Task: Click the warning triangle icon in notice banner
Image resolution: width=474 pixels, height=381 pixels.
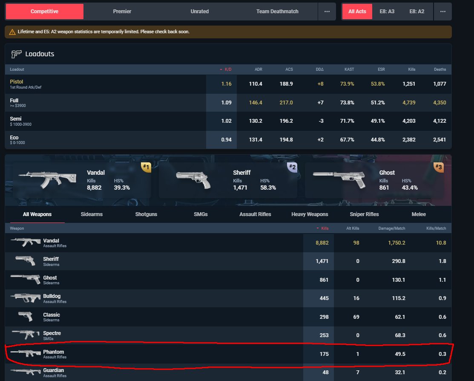Action: tap(12, 32)
